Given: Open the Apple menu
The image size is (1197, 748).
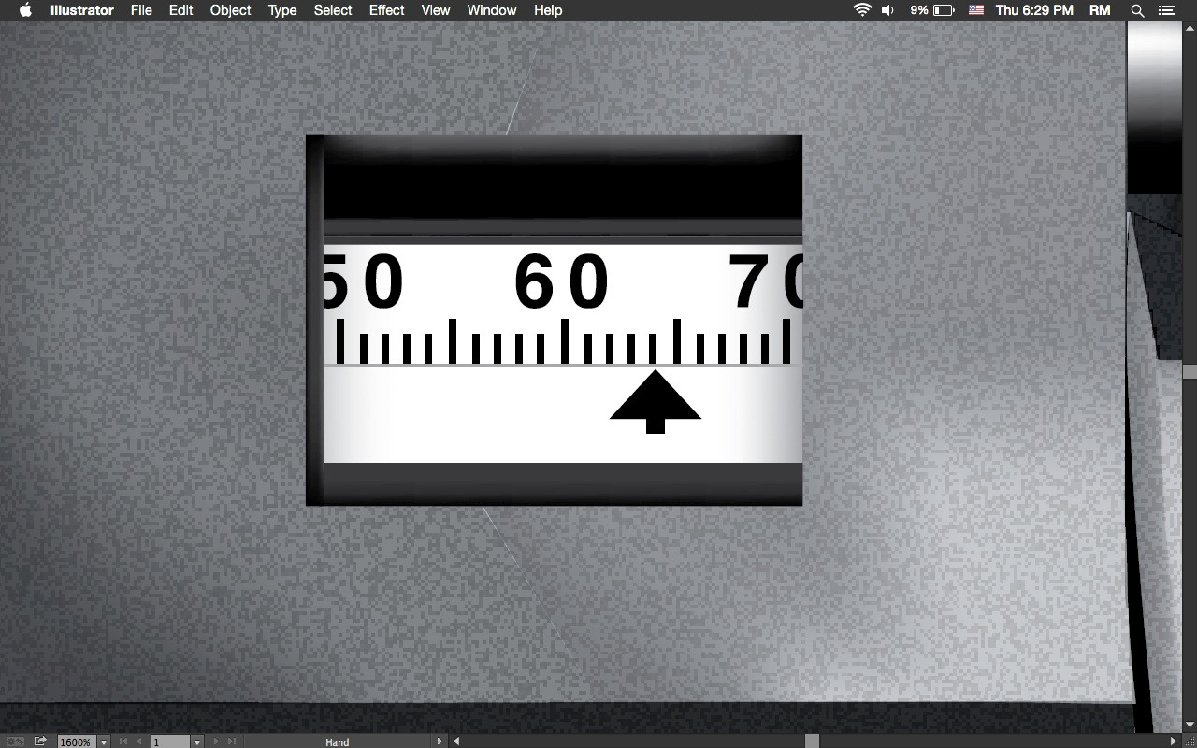Looking at the screenshot, I should [25, 10].
